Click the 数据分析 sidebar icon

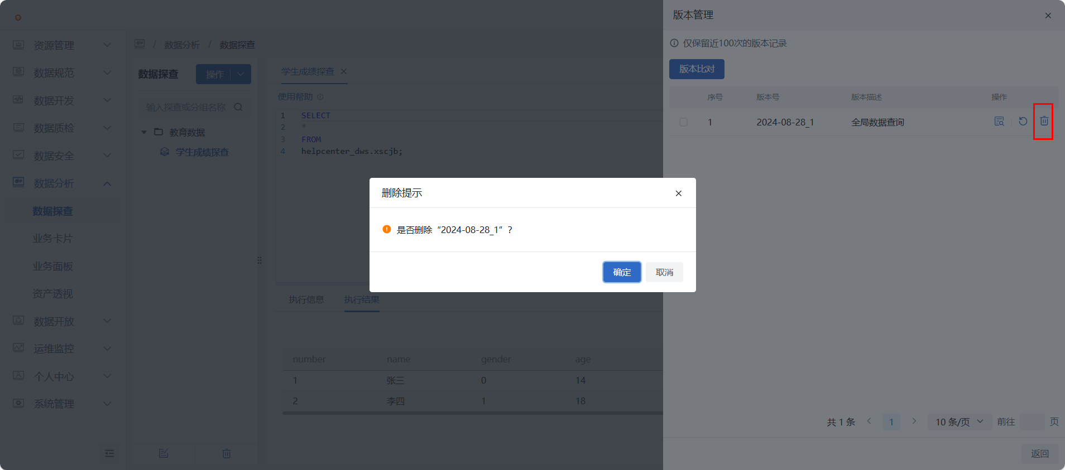click(x=18, y=182)
